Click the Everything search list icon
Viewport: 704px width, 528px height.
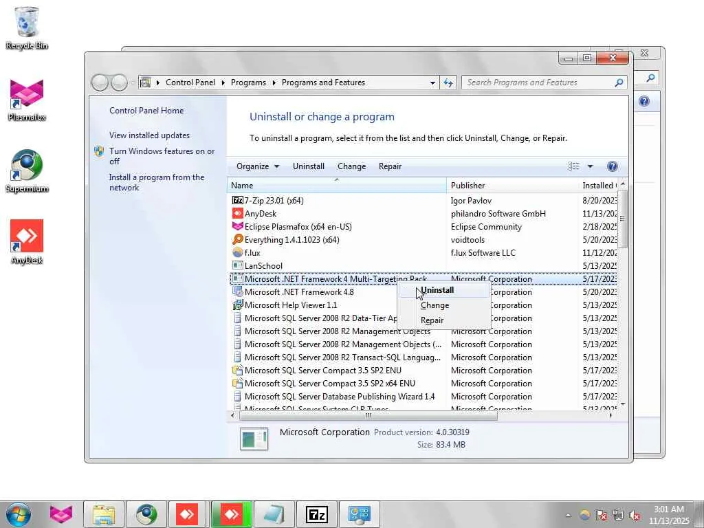[x=237, y=239]
